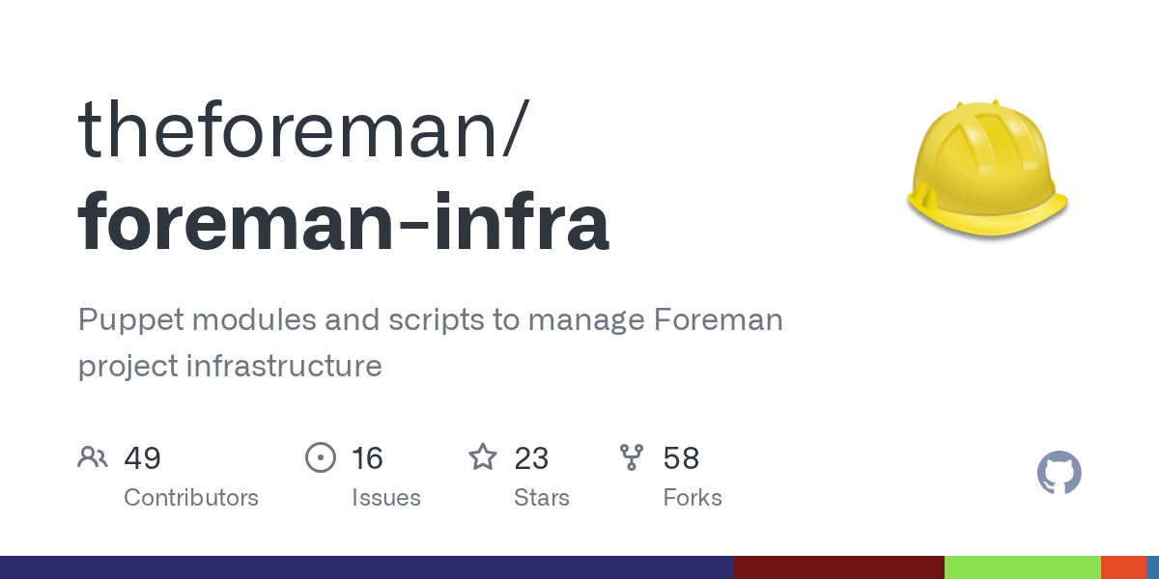Click the Stars star icon
This screenshot has height=579, width=1159.
pos(482,457)
